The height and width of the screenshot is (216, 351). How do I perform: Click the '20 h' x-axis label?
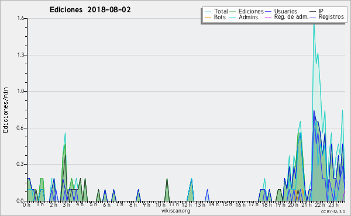click(x=294, y=205)
